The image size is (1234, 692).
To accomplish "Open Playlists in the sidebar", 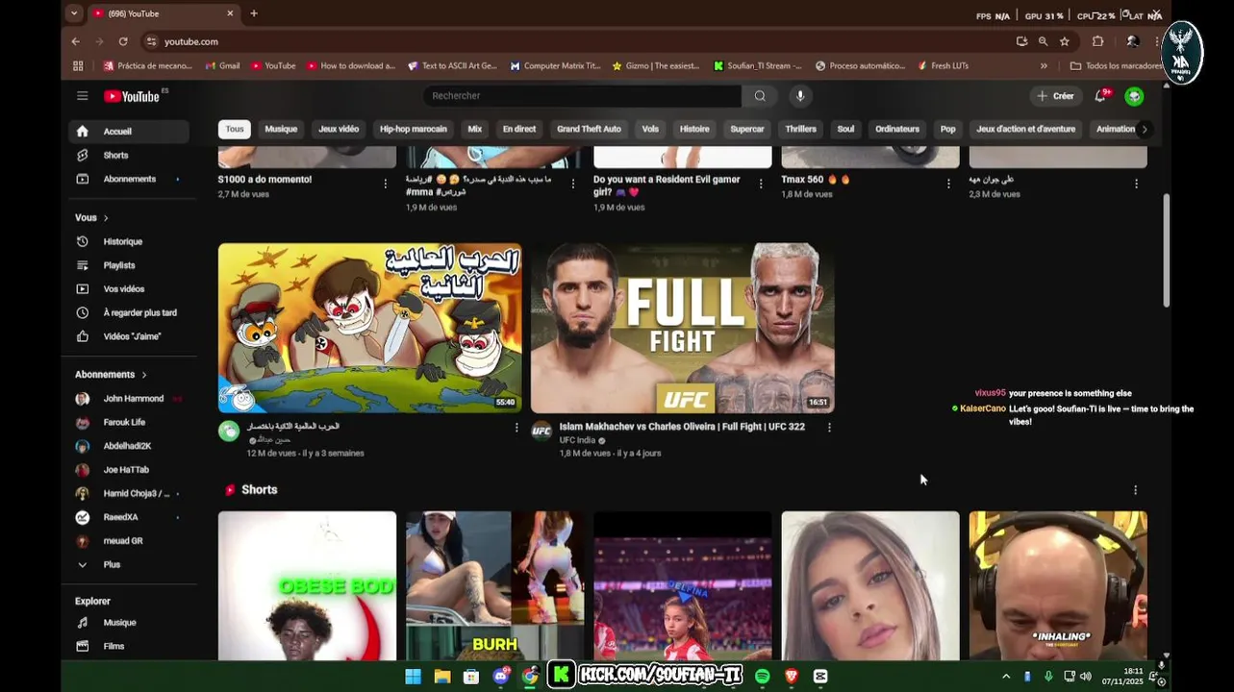I will (x=128, y=265).
